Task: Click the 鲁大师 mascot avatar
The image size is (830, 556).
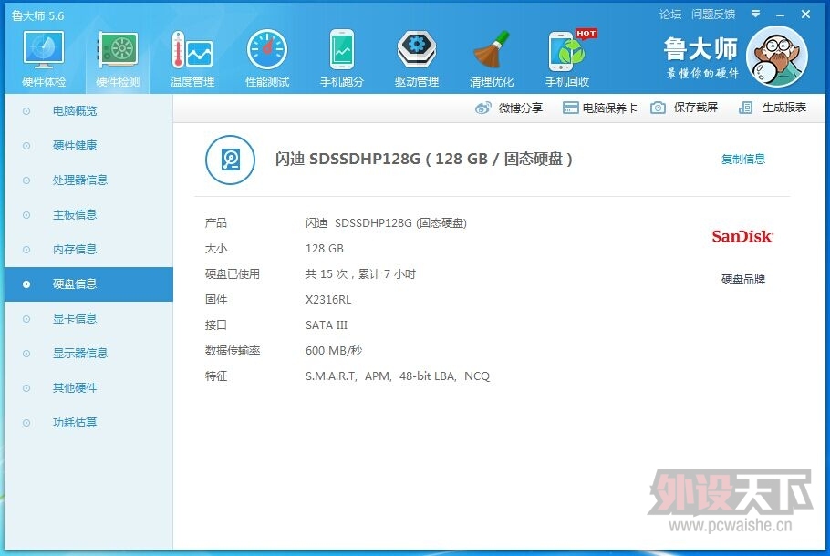Action: click(776, 57)
